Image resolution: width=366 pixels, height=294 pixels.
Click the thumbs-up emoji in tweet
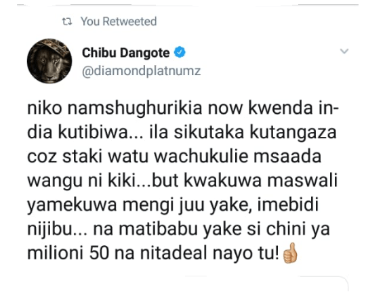[x=290, y=253]
